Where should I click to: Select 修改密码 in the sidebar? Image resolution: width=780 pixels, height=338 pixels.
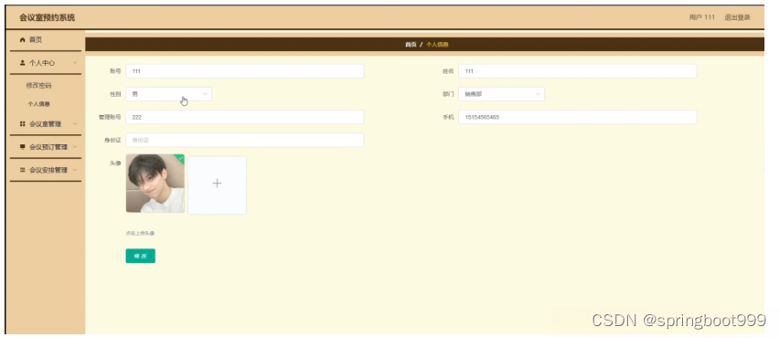(38, 86)
